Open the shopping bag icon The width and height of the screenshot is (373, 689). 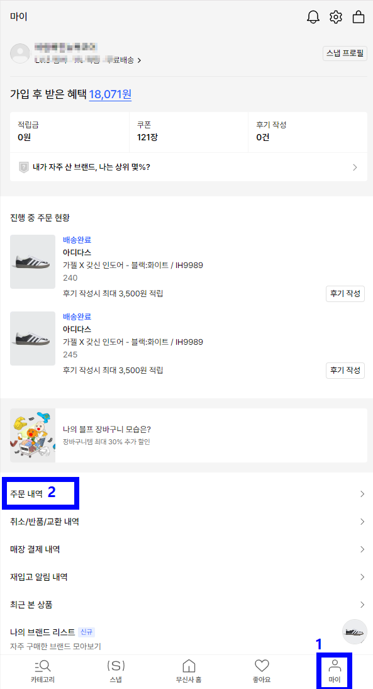click(359, 17)
